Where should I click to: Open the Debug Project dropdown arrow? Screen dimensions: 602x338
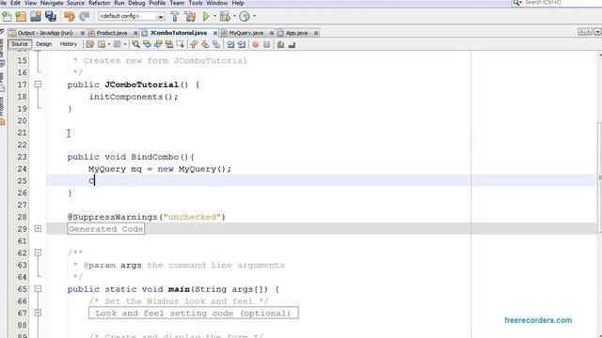coord(234,17)
